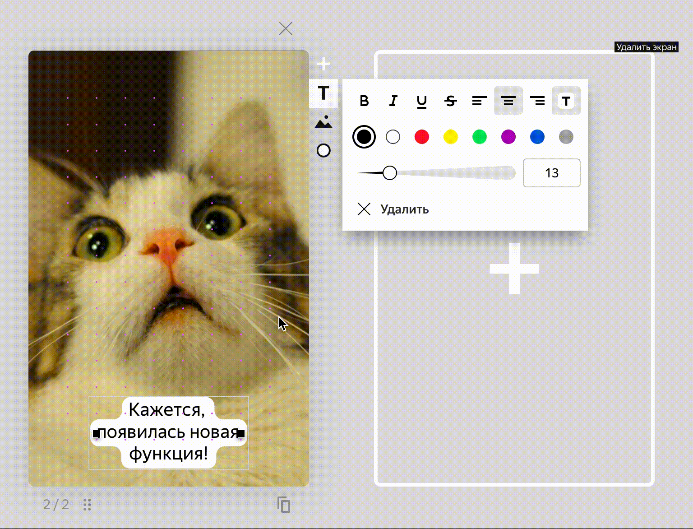This screenshot has height=529, width=693.
Task: Duplicate the screen with copy icon
Action: click(284, 504)
